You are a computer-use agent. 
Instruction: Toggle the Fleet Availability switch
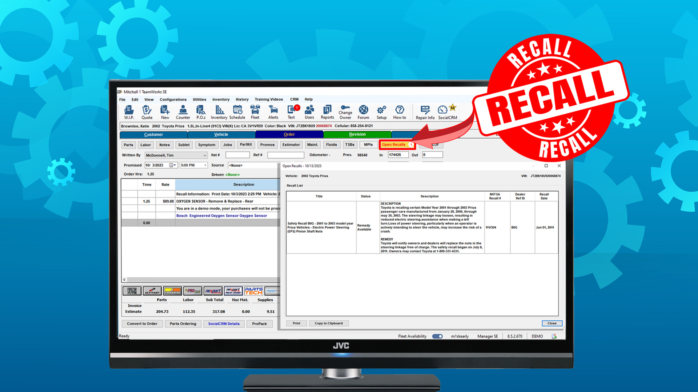pyautogui.click(x=437, y=336)
